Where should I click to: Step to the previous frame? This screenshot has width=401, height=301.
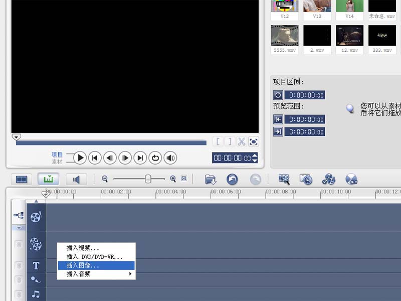tap(110, 158)
